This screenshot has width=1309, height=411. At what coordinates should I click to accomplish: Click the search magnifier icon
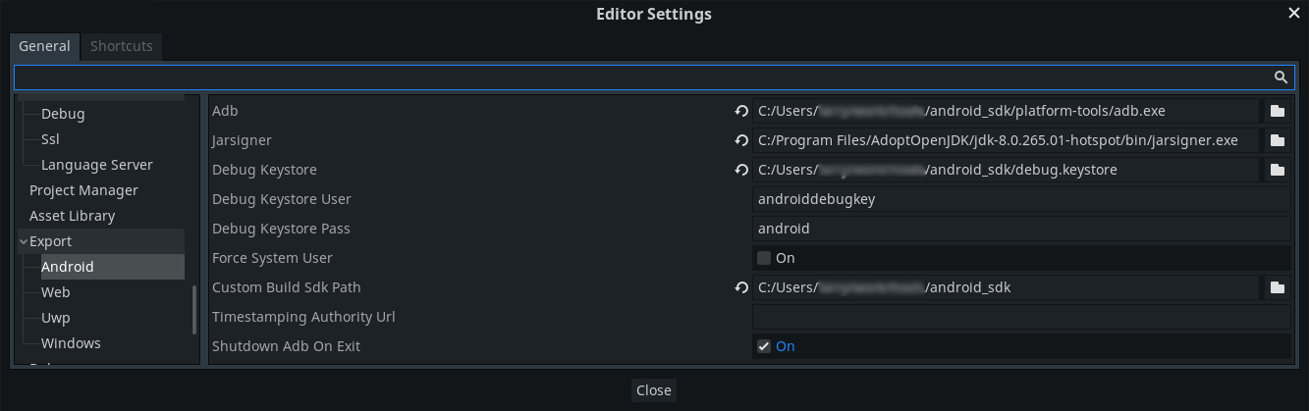(1281, 77)
